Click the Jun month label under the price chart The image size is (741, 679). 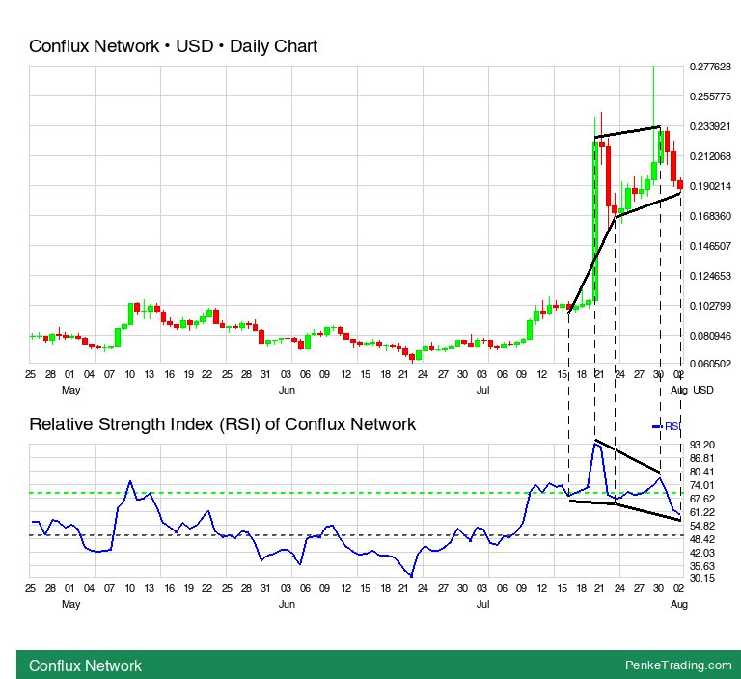(x=287, y=390)
